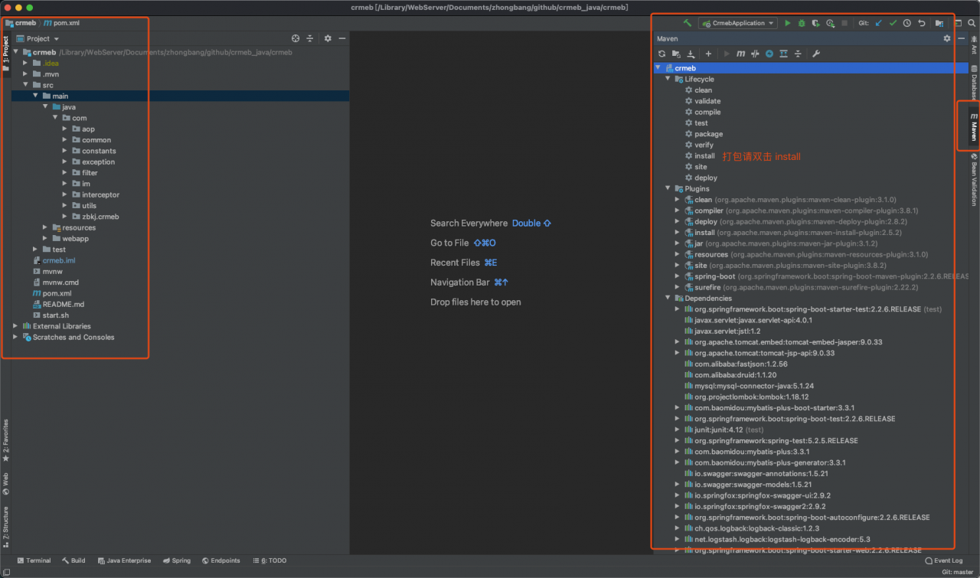The image size is (980, 578).
Task: Collapse all nodes in Maven panel
Action: (x=798, y=54)
